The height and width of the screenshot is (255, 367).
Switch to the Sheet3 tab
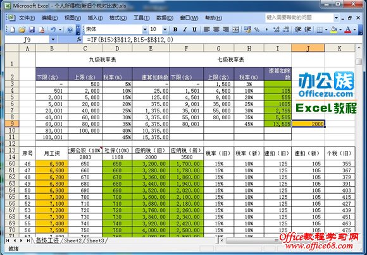point(96,240)
